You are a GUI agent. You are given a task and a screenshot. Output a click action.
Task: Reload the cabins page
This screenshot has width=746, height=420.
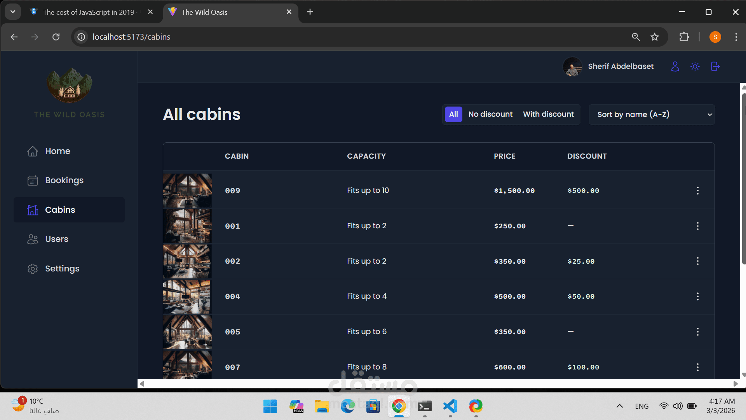click(56, 37)
